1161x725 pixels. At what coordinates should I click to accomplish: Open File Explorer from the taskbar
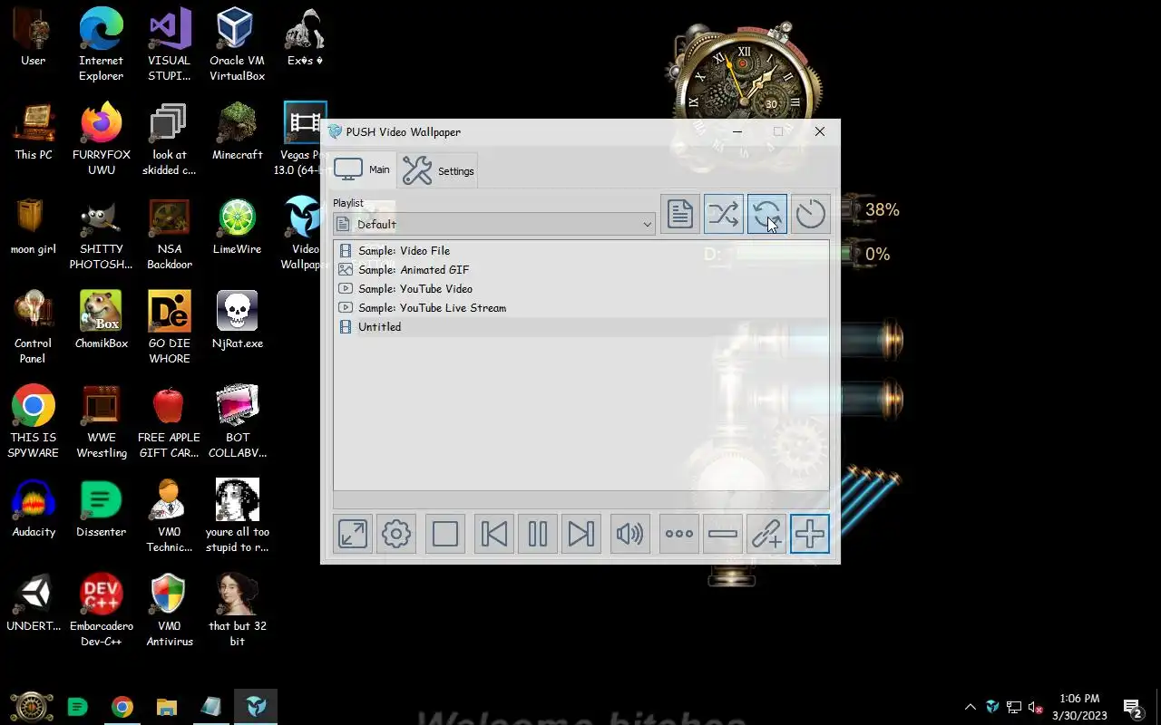(166, 707)
